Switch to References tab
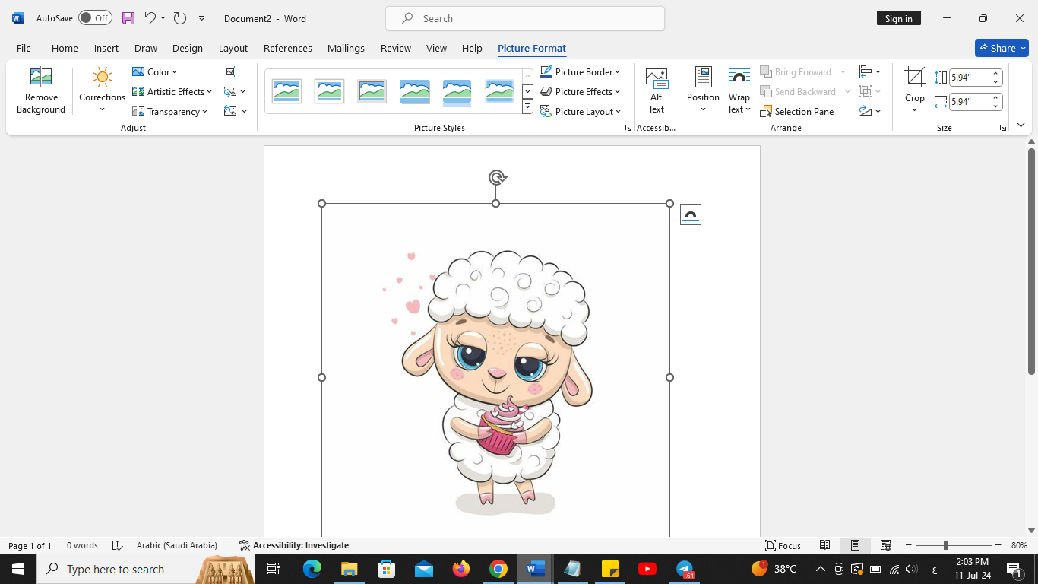This screenshot has height=584, width=1038. (288, 48)
